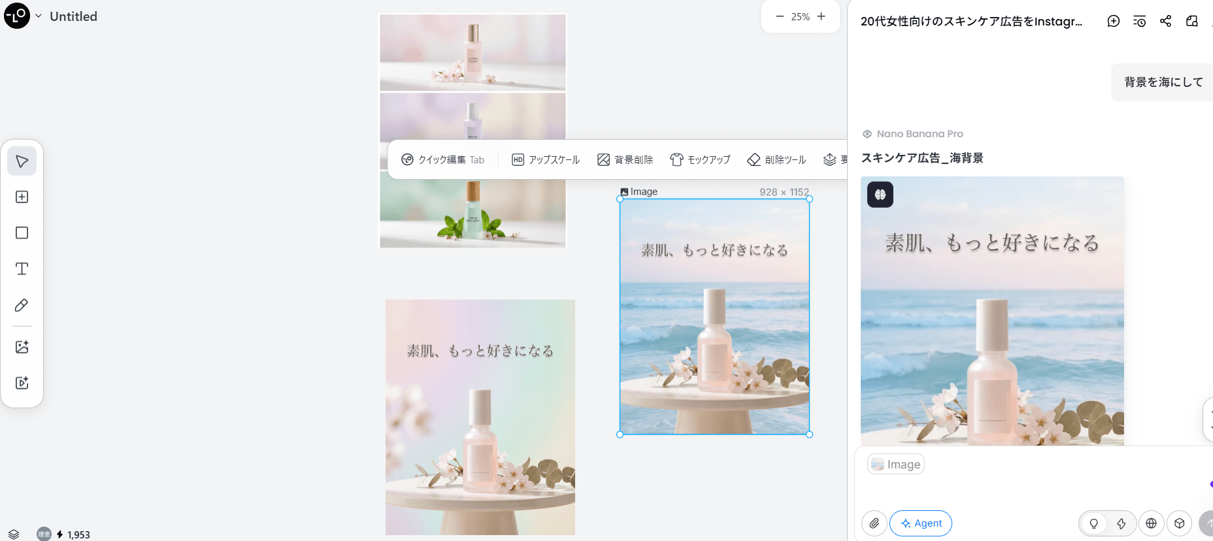Click the share icon in chat header
1213x541 pixels.
[1165, 22]
